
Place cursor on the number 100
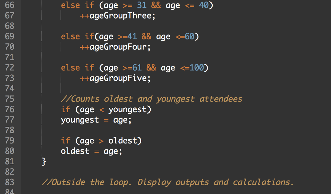pos(197,68)
